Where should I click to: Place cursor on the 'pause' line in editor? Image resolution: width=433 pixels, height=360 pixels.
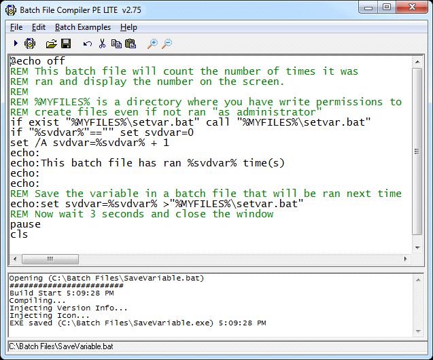point(26,224)
